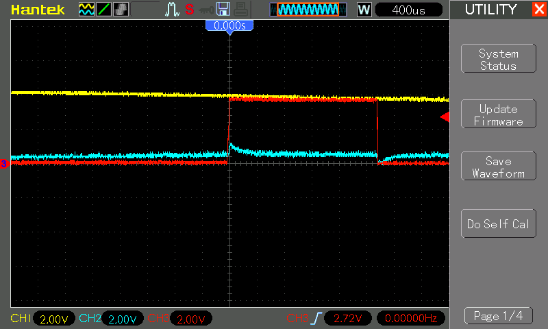The image size is (548, 329).
Task: Click the yellow waveform mode icon
Action: (86, 10)
